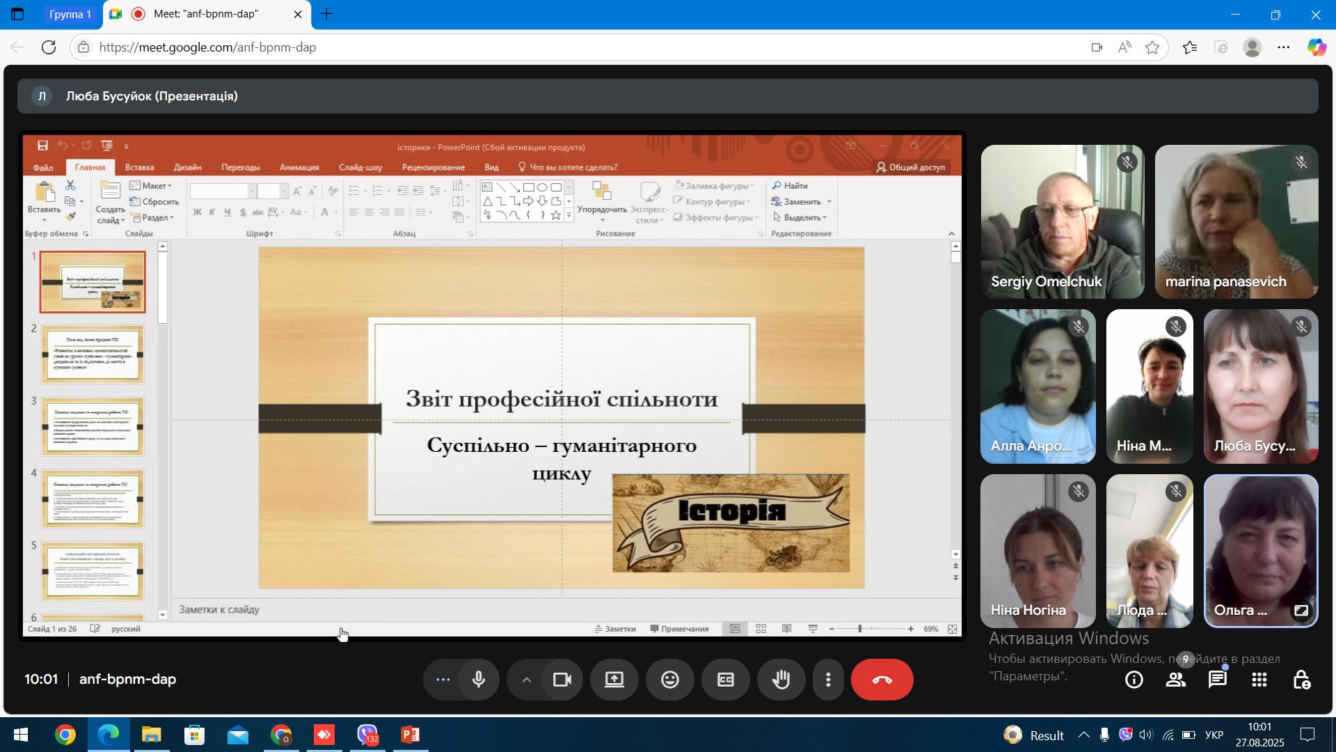Toggle closed captions button

pos(725,680)
